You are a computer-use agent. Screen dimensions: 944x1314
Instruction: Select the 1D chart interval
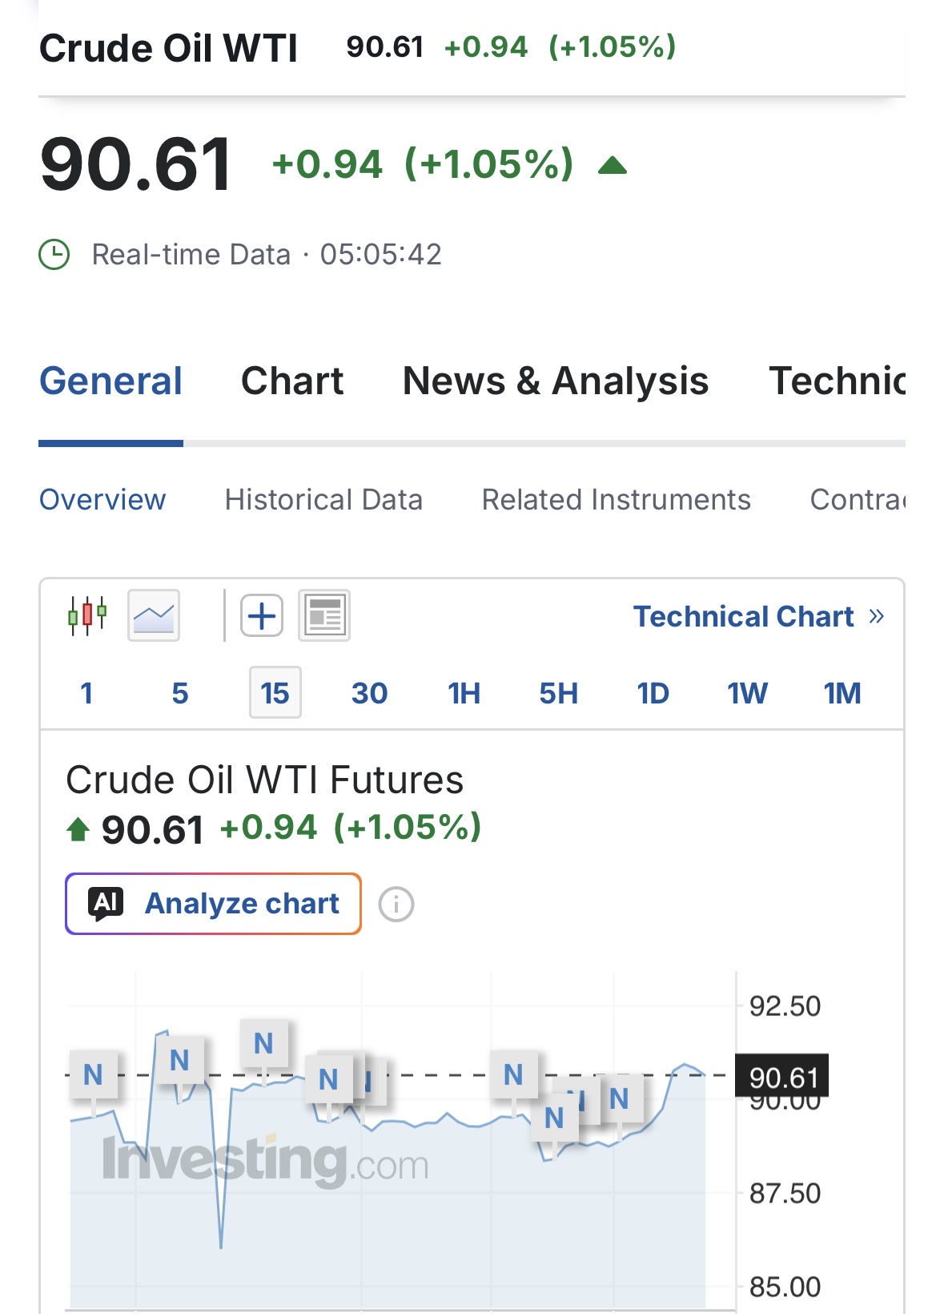pos(653,693)
